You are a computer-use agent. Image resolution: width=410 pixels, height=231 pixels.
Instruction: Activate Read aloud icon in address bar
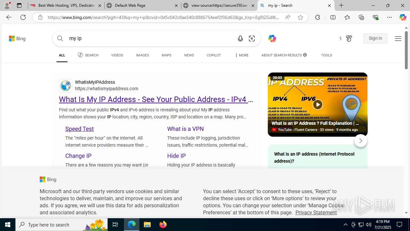288,17
